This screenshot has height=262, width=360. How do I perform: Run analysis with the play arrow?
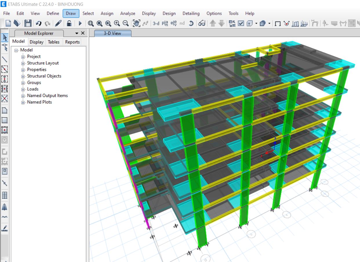pos(80,23)
